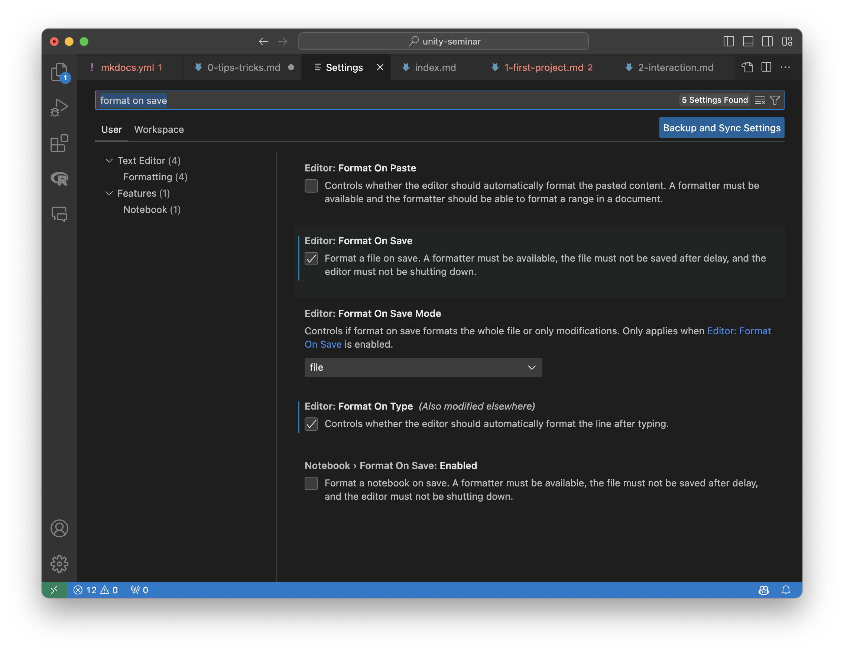The height and width of the screenshot is (653, 844).
Task: Uncheck the Editor Format On Save checkbox
Action: pos(311,258)
